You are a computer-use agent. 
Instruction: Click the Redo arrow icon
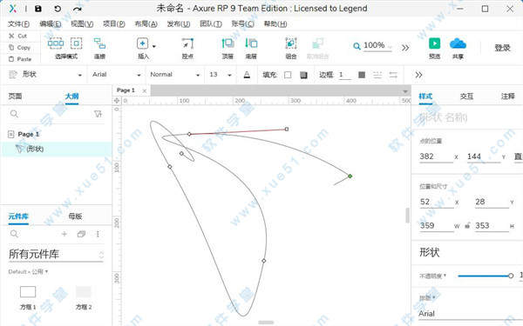(x=78, y=9)
